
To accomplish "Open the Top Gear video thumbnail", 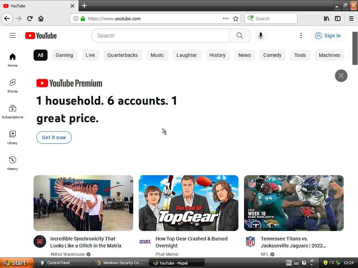I will click(188, 203).
